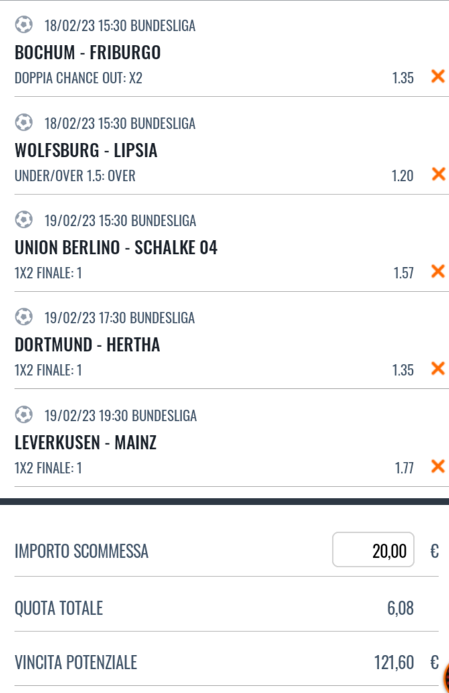Image resolution: width=449 pixels, height=693 pixels.
Task: Remove the Dortmund - Hertha selection
Action: coord(438,369)
